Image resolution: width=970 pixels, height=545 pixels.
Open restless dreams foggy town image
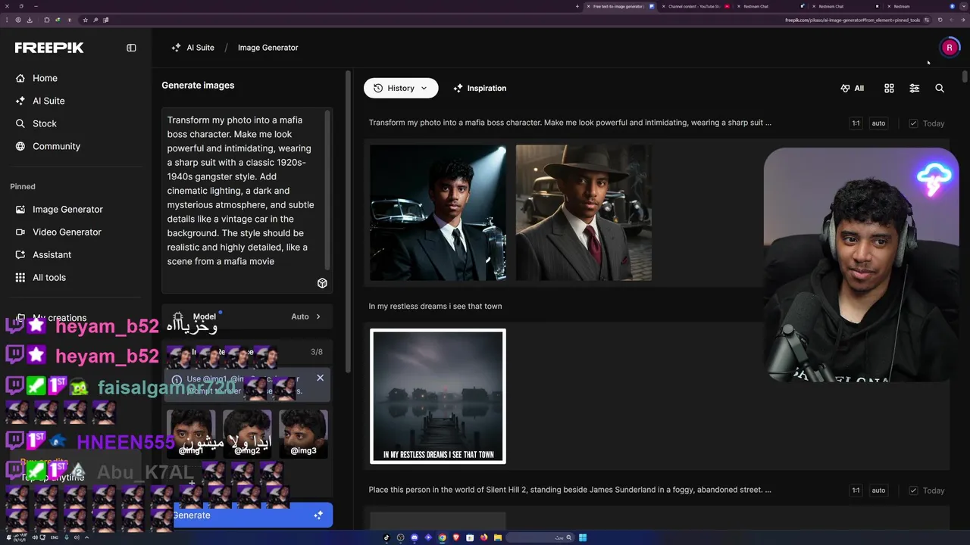point(438,396)
